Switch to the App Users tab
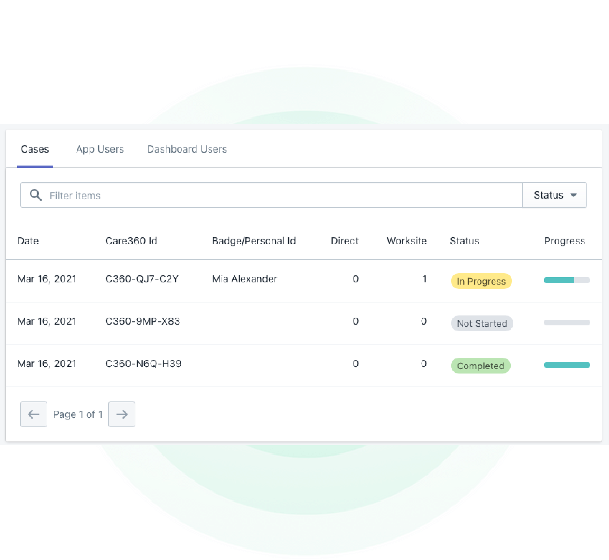The image size is (609, 560). 100,149
